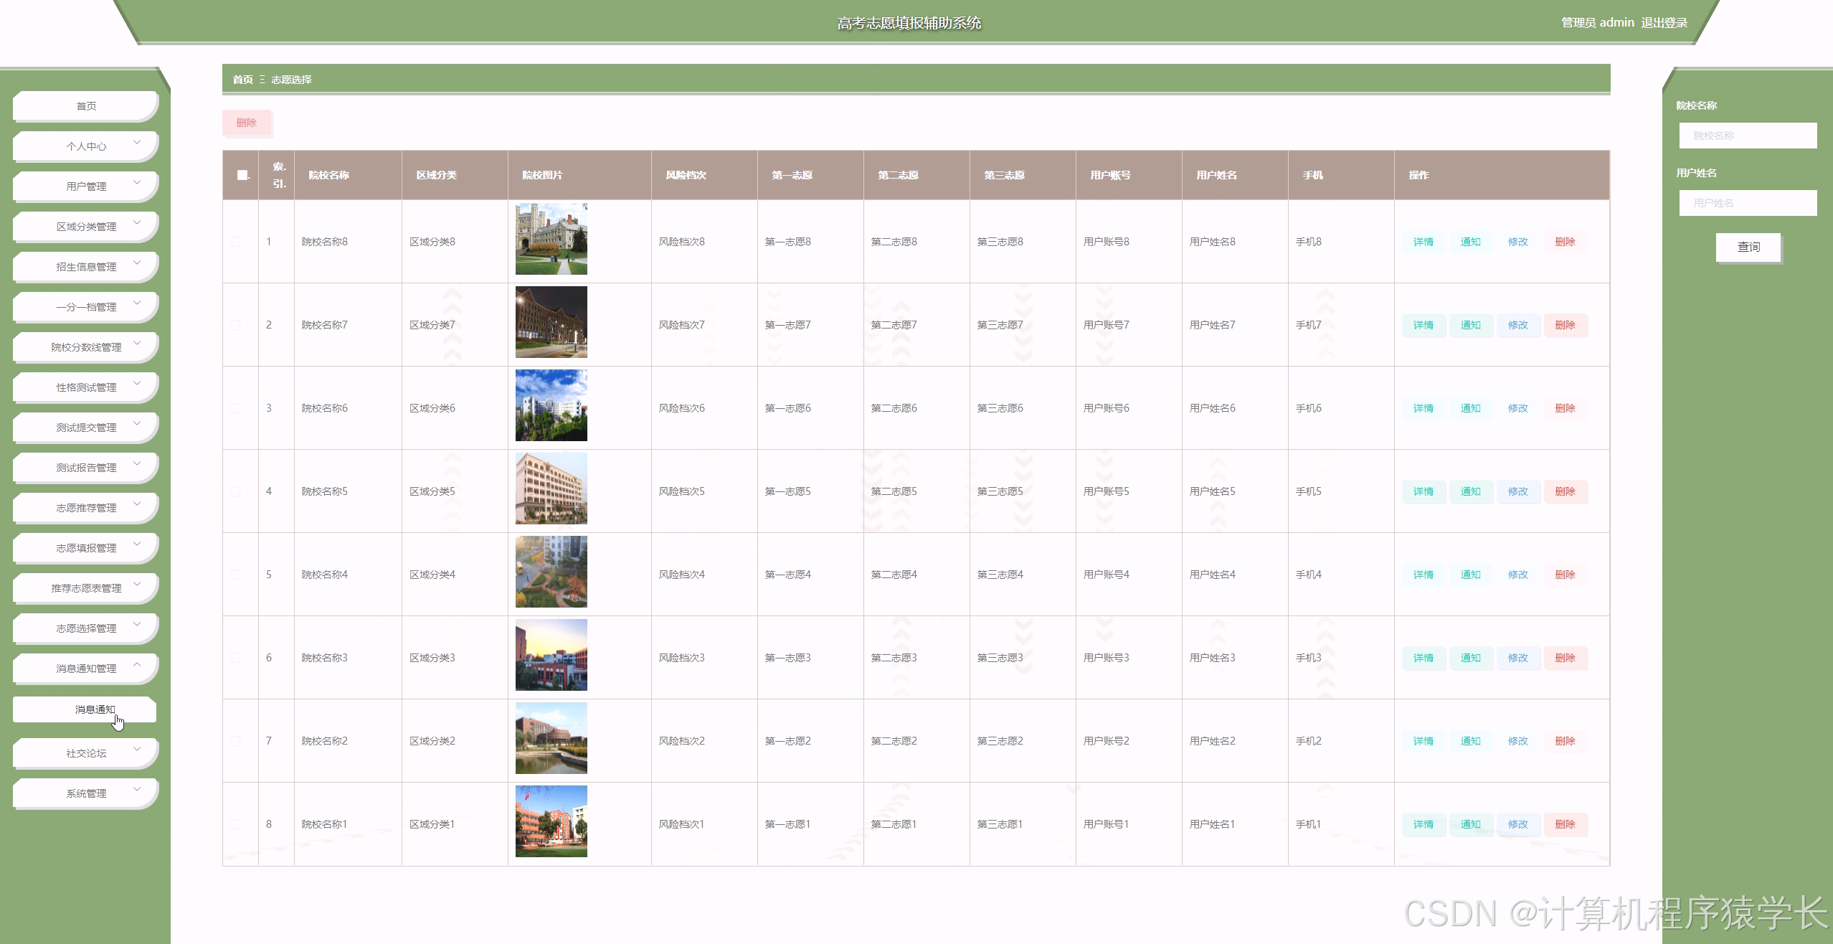Open the 志愿选择管理 sidebar menu
The image size is (1833, 944).
86,628
